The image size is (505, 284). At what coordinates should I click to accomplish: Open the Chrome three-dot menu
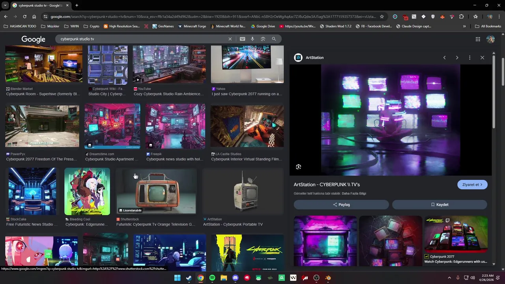point(499,17)
